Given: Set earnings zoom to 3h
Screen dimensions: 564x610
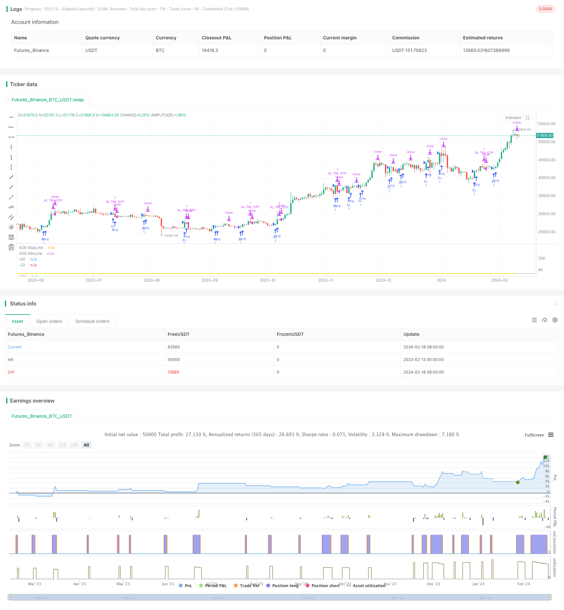Looking at the screenshot, I should coord(39,445).
